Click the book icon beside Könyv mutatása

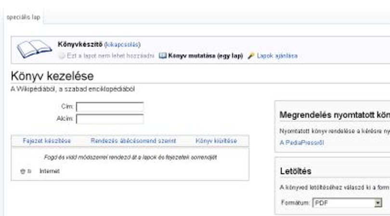(163, 56)
